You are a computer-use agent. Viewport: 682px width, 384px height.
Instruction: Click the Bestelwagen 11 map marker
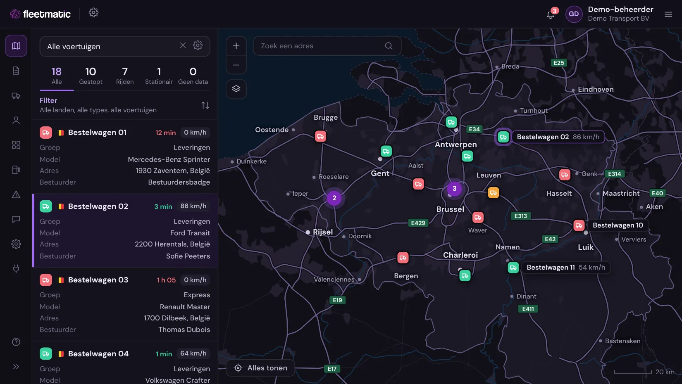point(513,268)
